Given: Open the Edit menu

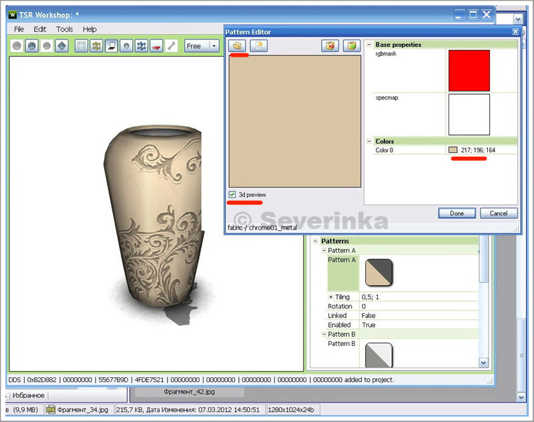Looking at the screenshot, I should point(40,29).
